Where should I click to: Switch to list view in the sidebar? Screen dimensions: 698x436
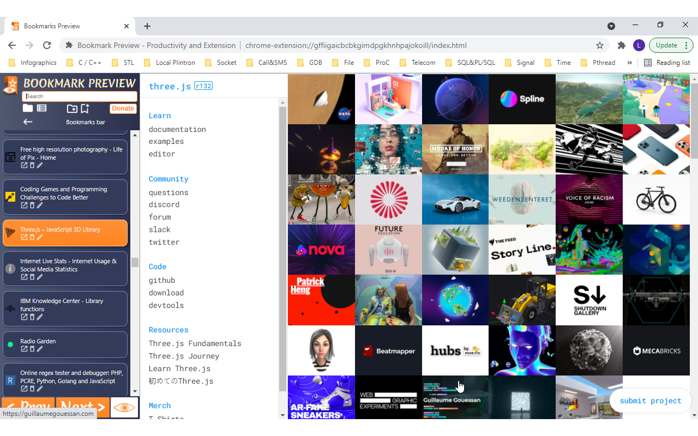point(41,108)
